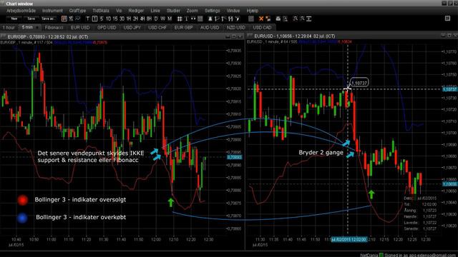The width and height of the screenshot is (458, 257).
Task: Select the I-beam cursor tool
Action: 186,19
